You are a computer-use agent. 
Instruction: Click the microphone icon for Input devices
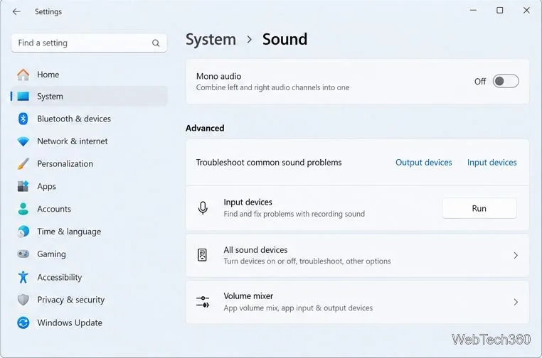pos(203,208)
